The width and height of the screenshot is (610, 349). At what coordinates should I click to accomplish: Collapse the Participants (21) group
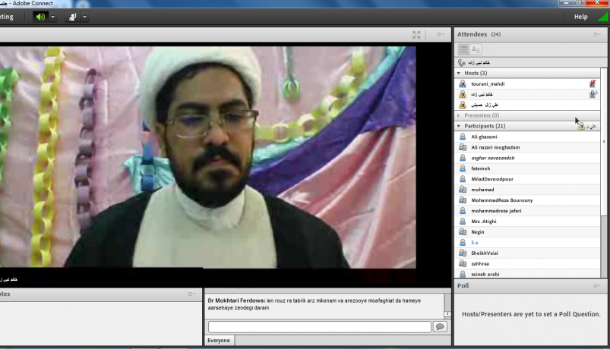click(x=459, y=126)
